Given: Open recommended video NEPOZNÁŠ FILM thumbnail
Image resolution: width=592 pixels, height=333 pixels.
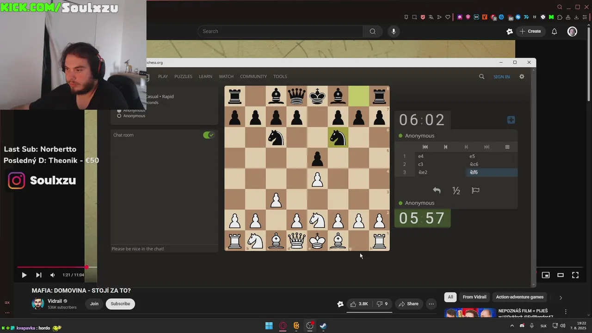Looking at the screenshot, I should coord(469,313).
